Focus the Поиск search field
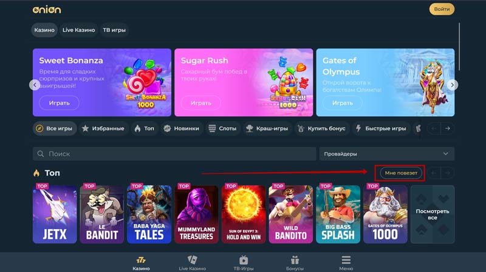The height and width of the screenshot is (272, 486). [174, 154]
